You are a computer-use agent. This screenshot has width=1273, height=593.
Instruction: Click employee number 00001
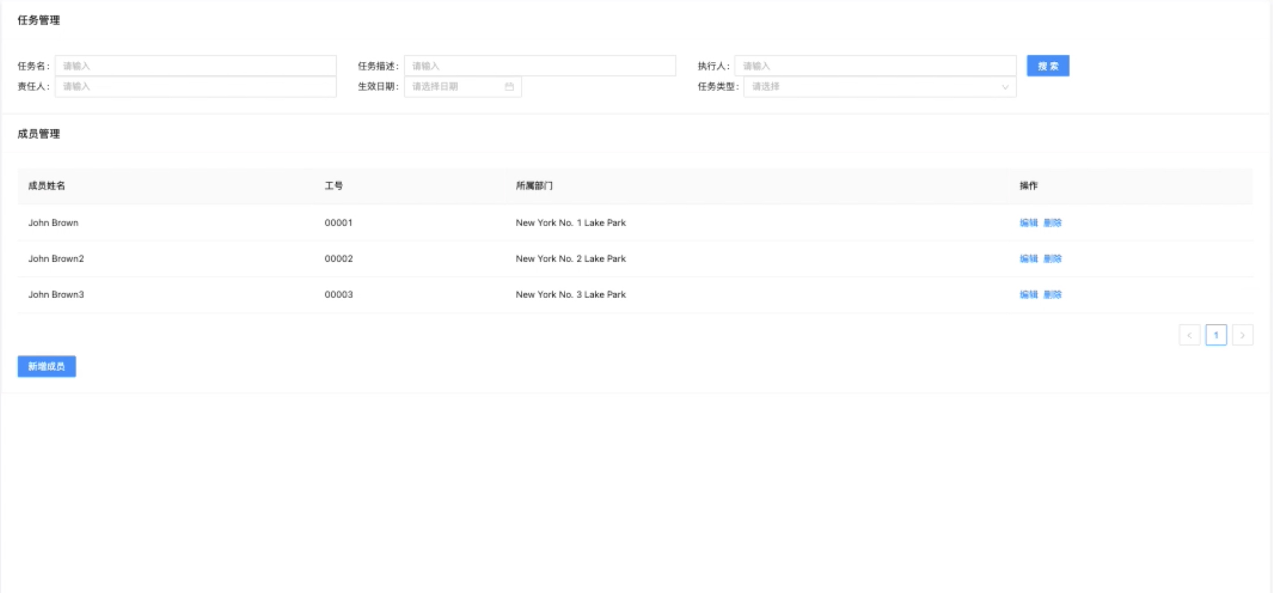(338, 223)
